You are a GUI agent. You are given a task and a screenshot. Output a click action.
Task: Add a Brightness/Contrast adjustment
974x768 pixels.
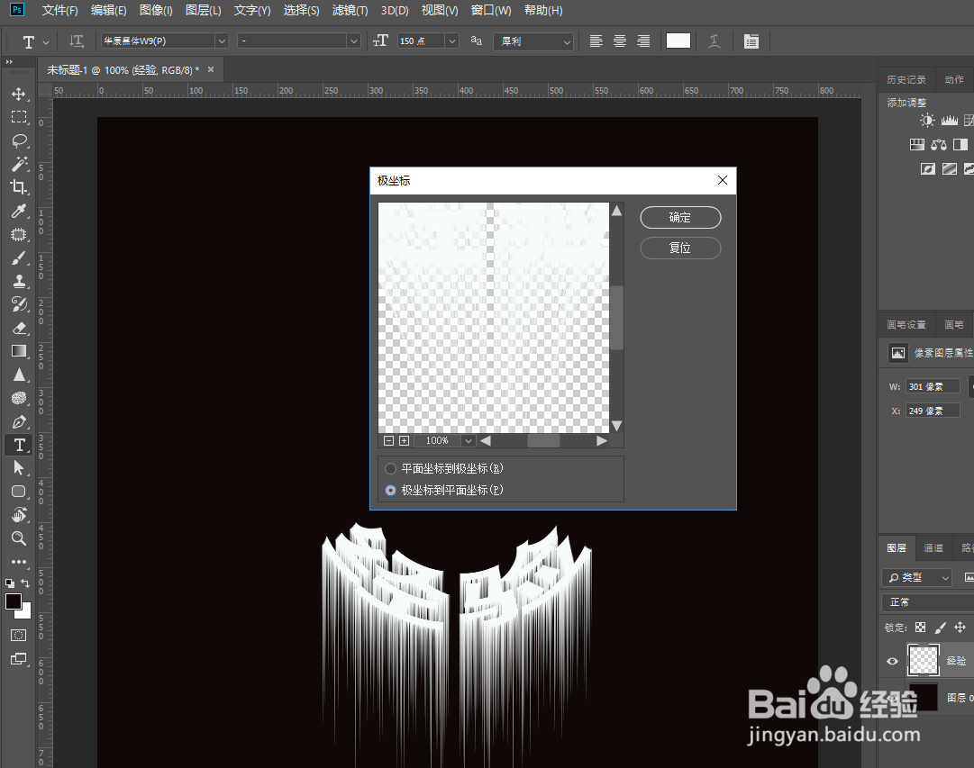[x=927, y=121]
